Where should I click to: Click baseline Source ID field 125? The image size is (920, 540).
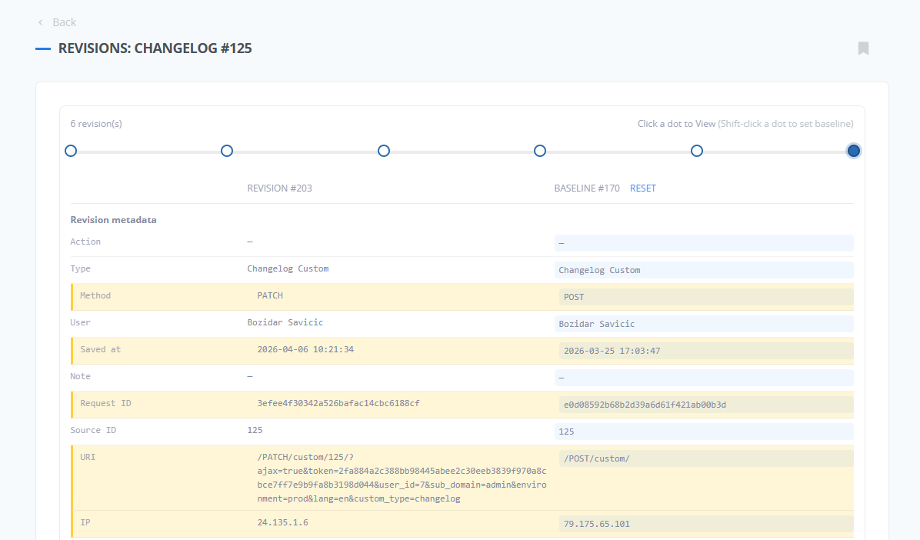(704, 432)
